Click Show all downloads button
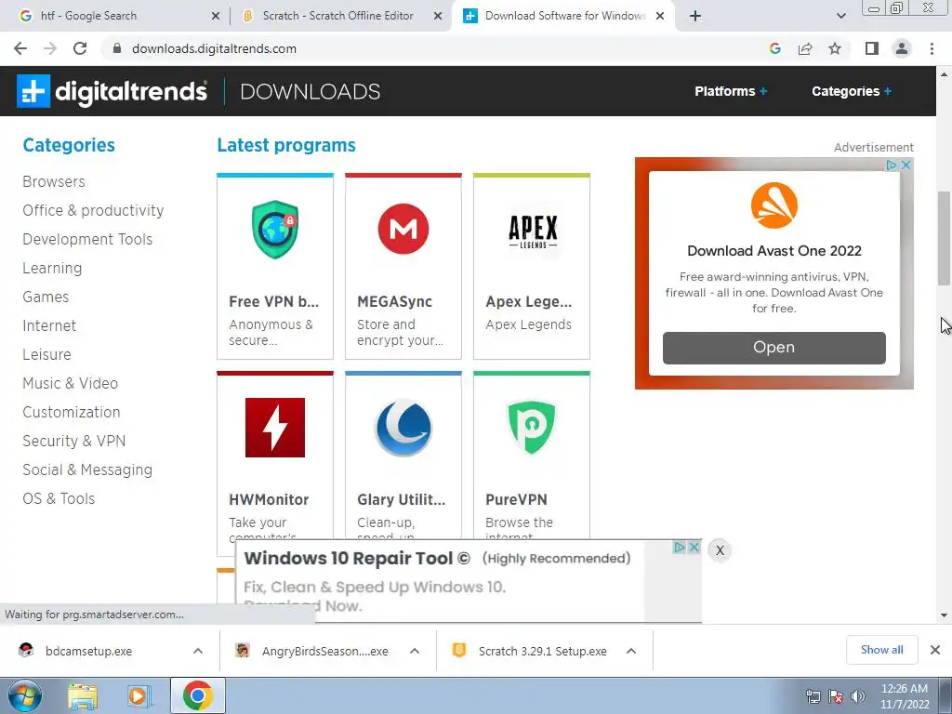Image resolution: width=952 pixels, height=714 pixels. [881, 650]
